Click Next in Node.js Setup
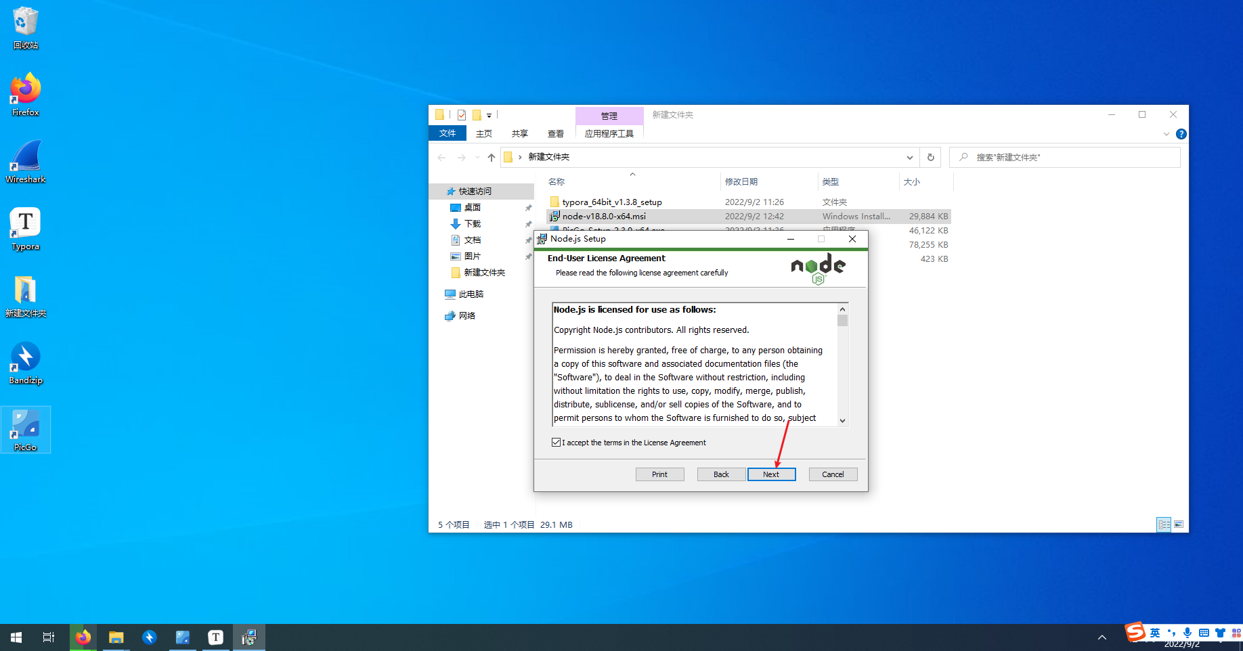This screenshot has height=651, width=1243. tap(771, 474)
